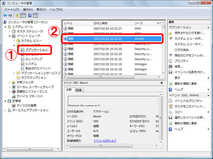Collapse システム ツール node

(5, 27)
